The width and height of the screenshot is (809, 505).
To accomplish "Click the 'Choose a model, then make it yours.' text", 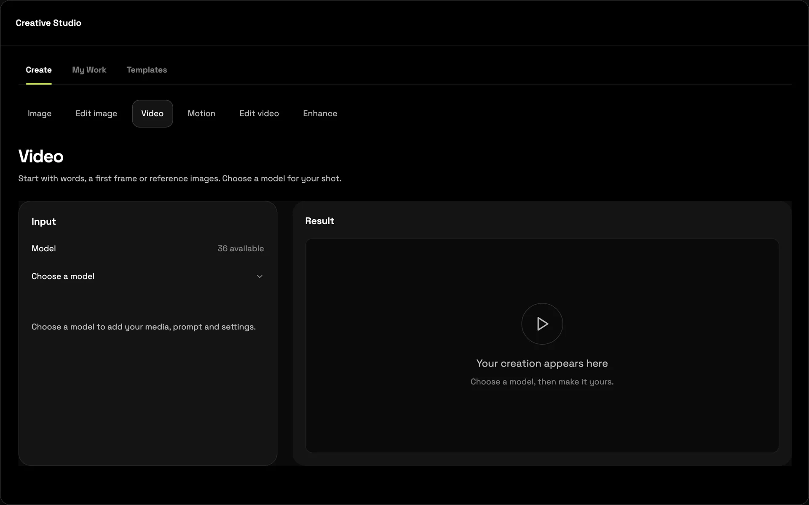I will 542,382.
